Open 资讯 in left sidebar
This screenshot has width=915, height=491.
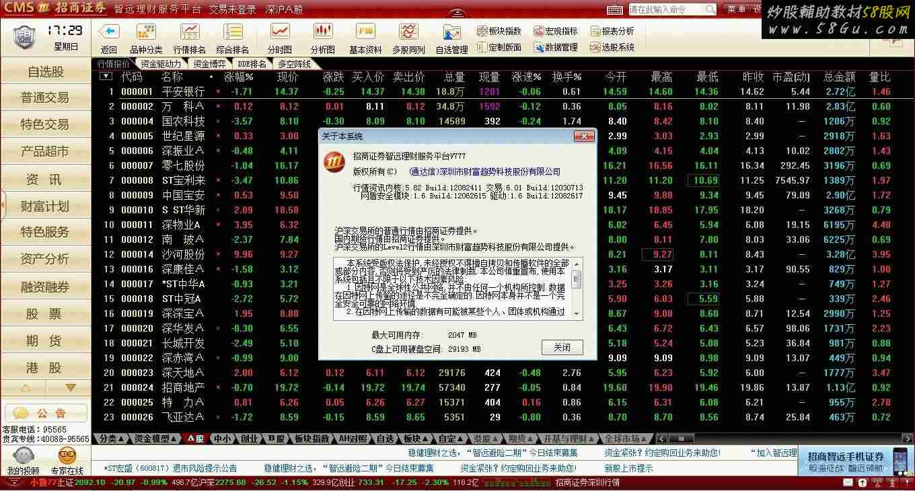coord(46,180)
